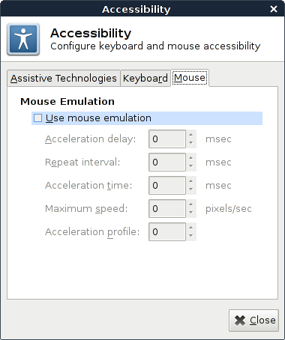Screen dimensions: 285x340
Task: Decrease Repeat interval with down arrow
Action: pos(191,166)
